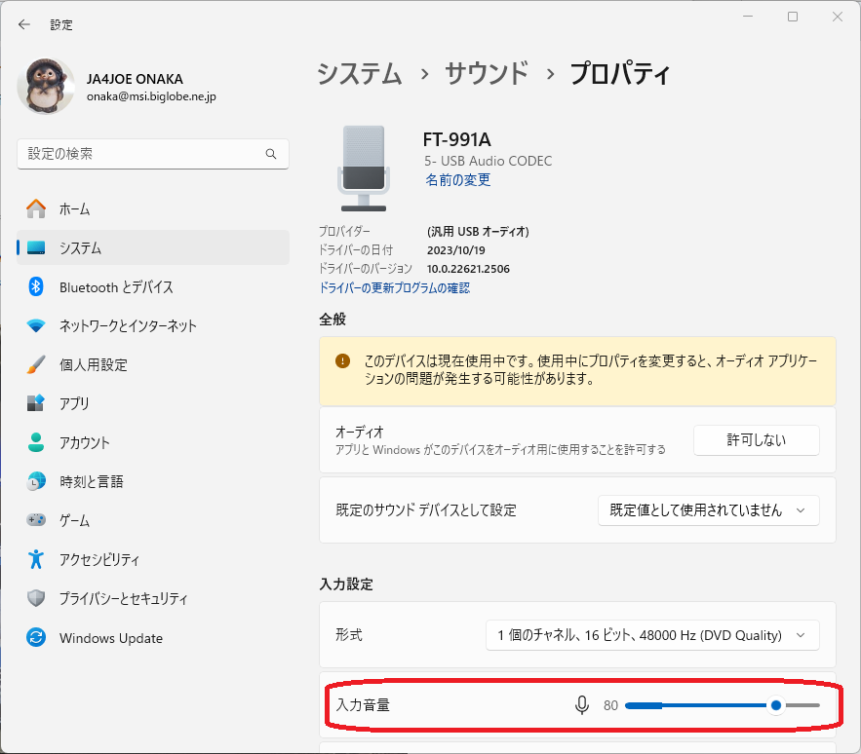Open 既定値として使用されていません dropdown
This screenshot has width=861, height=754.
[x=708, y=510]
